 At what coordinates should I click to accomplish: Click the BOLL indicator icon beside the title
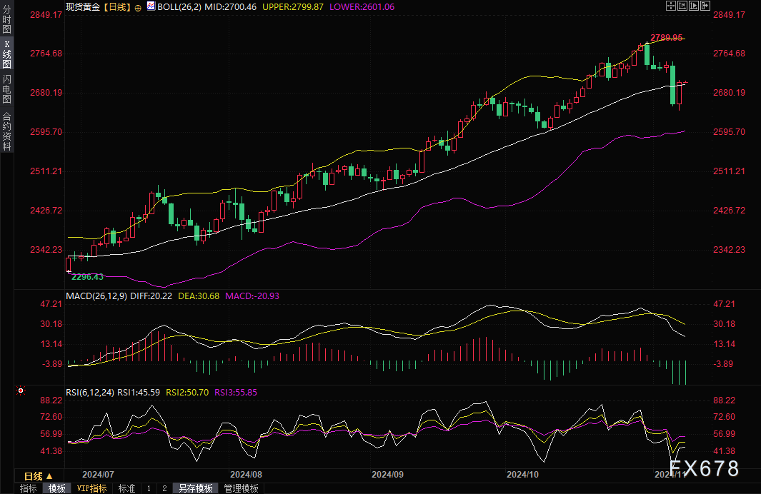151,6
